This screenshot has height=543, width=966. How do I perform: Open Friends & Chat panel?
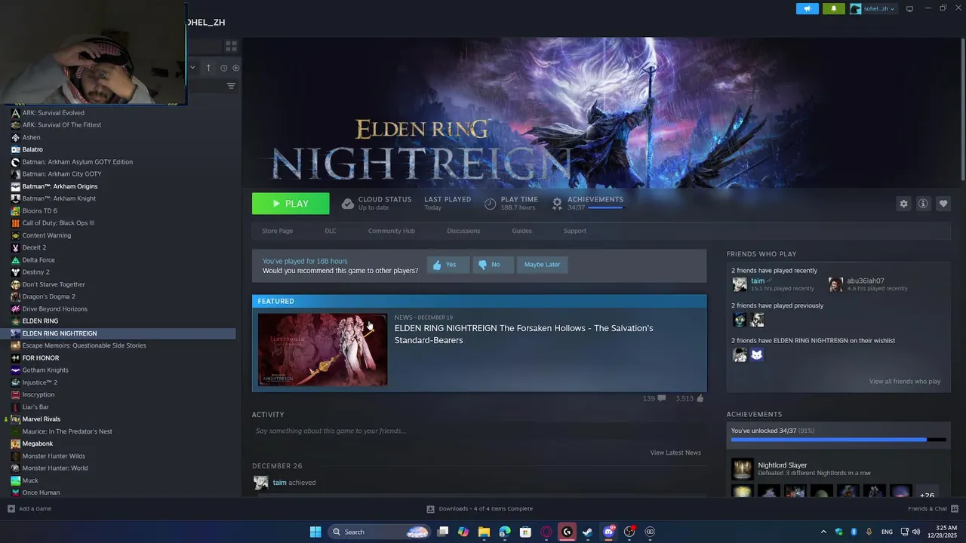point(933,509)
